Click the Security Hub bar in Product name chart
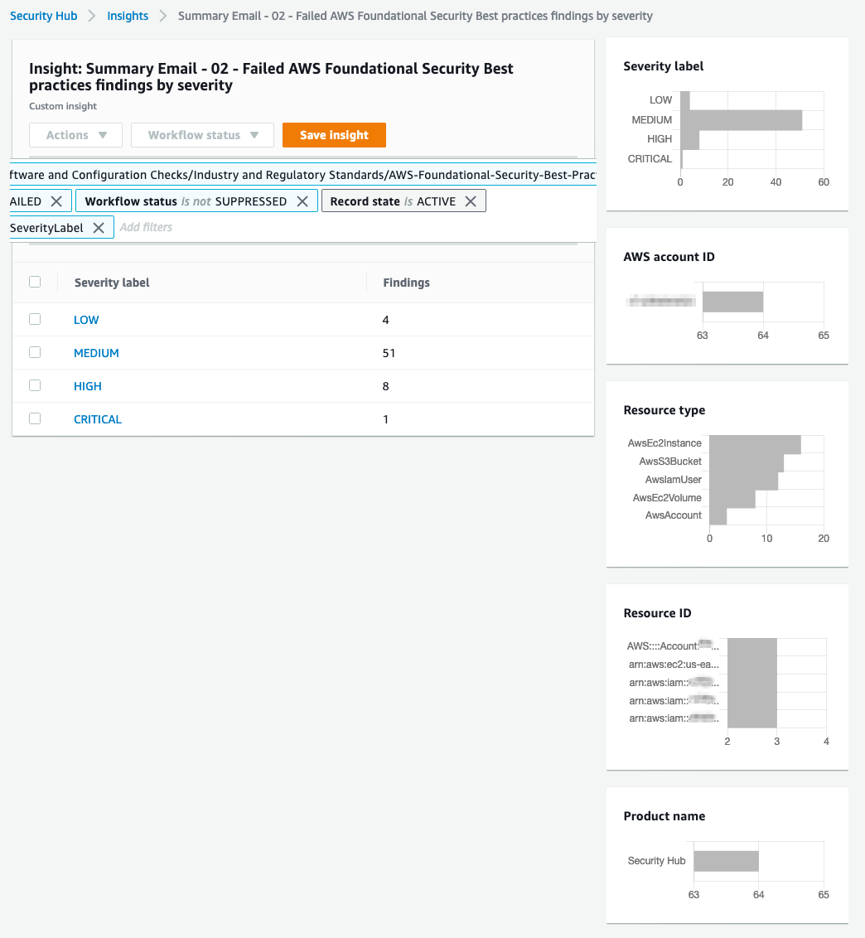Screen dimensions: 865x938 (x=726, y=861)
